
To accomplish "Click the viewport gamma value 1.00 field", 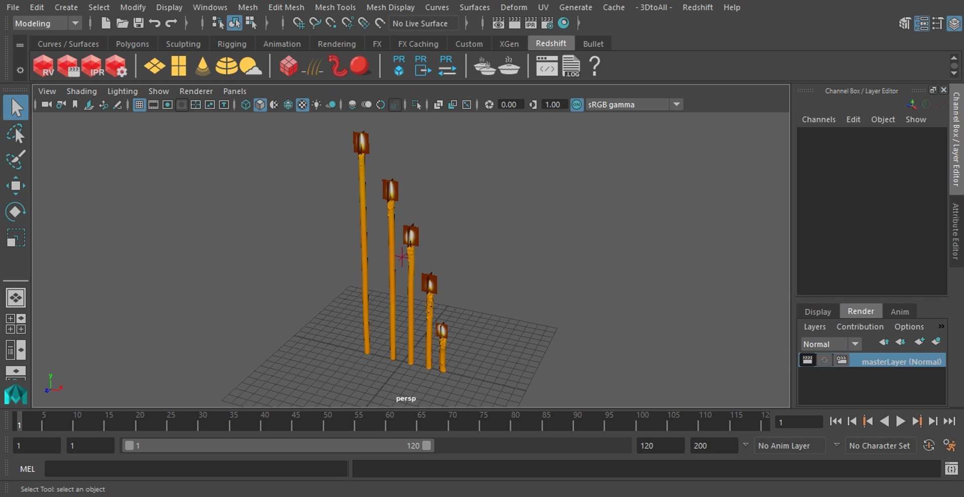I will (x=553, y=105).
